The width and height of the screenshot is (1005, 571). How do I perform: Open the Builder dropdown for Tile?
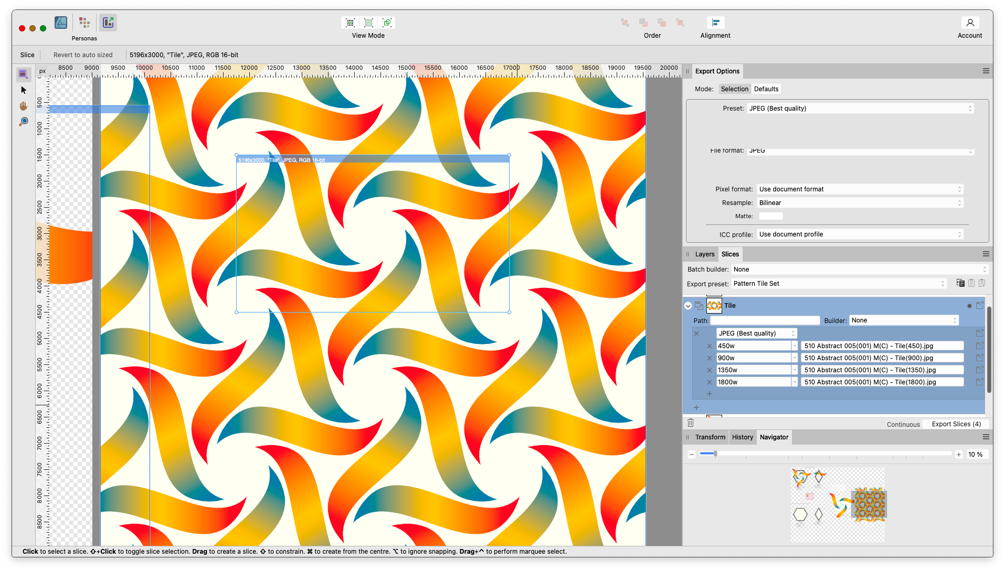tap(904, 320)
